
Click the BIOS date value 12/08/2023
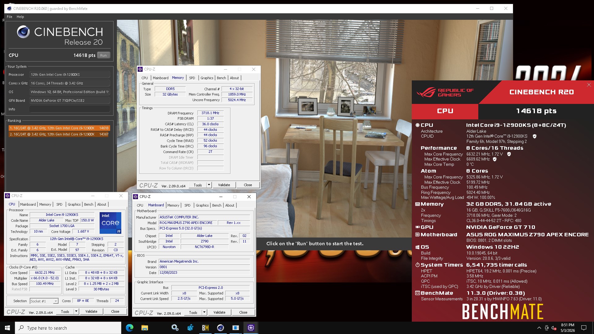[x=204, y=273]
